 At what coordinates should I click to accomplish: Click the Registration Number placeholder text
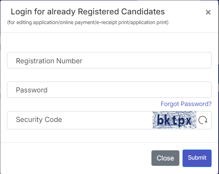[49, 61]
